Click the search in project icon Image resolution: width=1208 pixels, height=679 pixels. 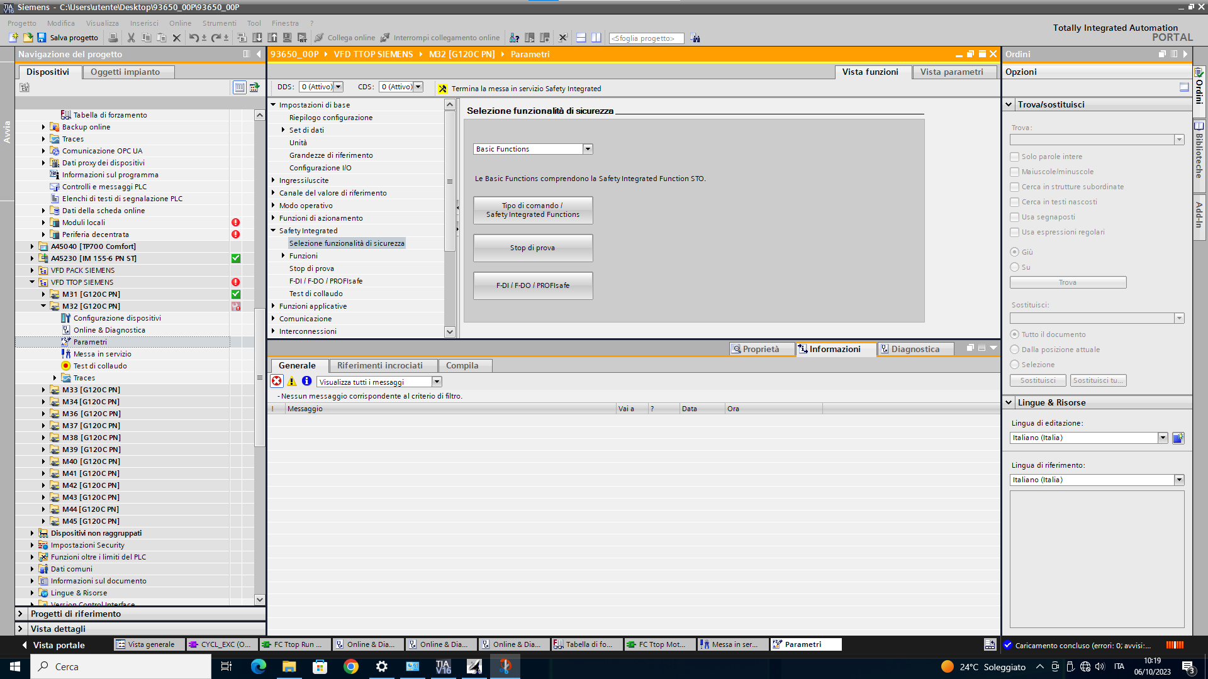[x=695, y=38]
